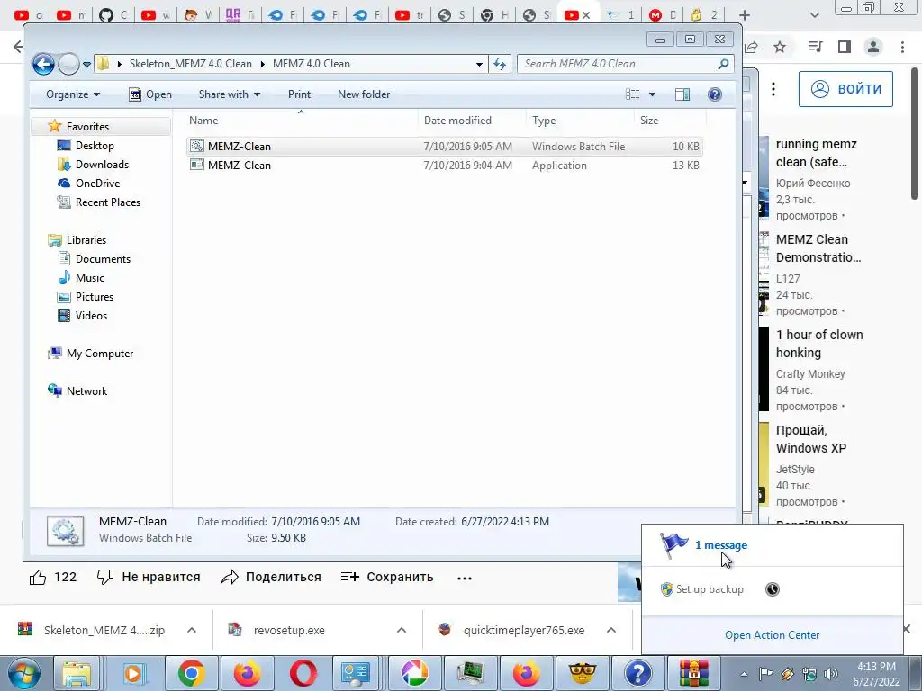This screenshot has height=691, width=922.
Task: Change the view with the view icon
Action: pos(633,94)
